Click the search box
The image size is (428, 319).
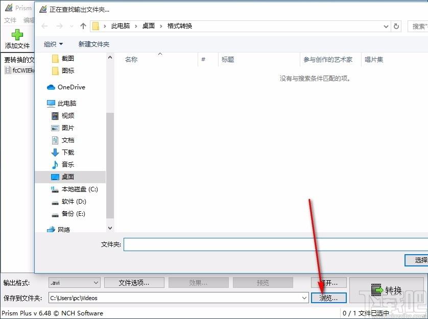418,27
